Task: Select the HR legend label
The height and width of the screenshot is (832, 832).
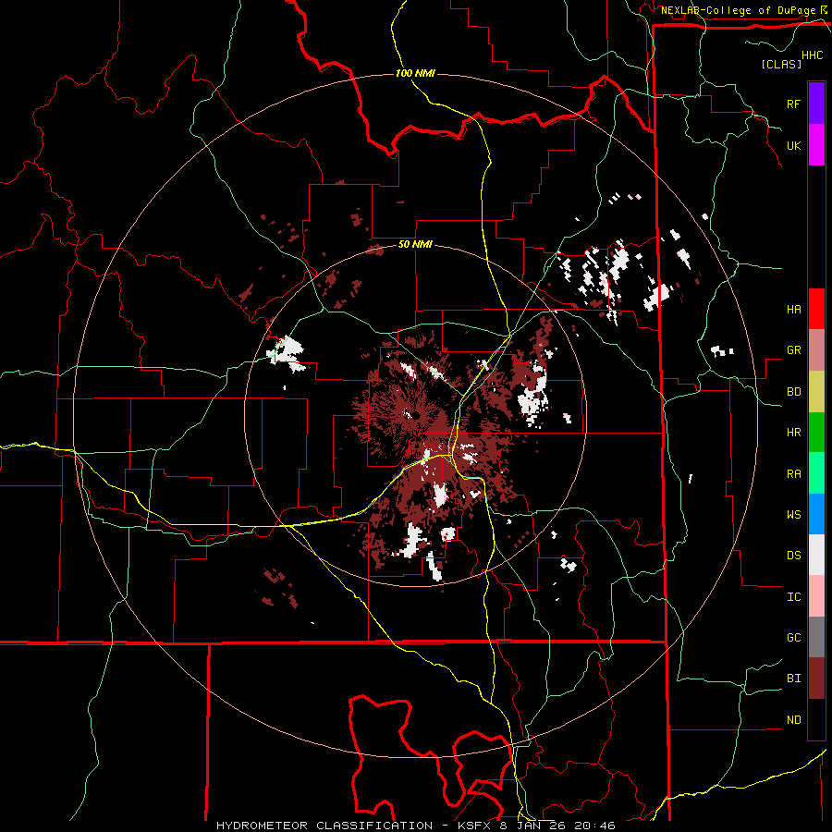Action: point(793,432)
